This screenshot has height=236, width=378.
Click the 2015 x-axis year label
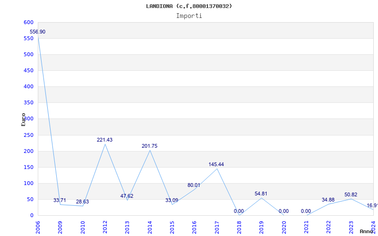172,228
